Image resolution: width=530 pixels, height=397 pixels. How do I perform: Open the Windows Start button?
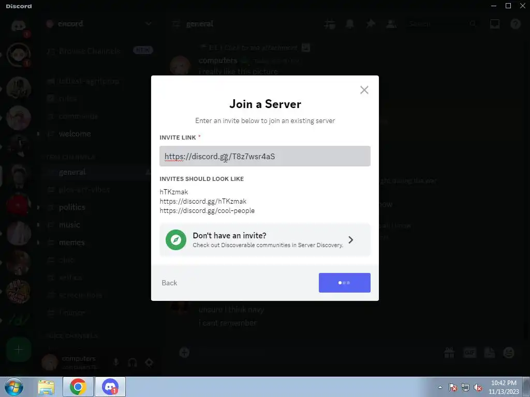[14, 387]
